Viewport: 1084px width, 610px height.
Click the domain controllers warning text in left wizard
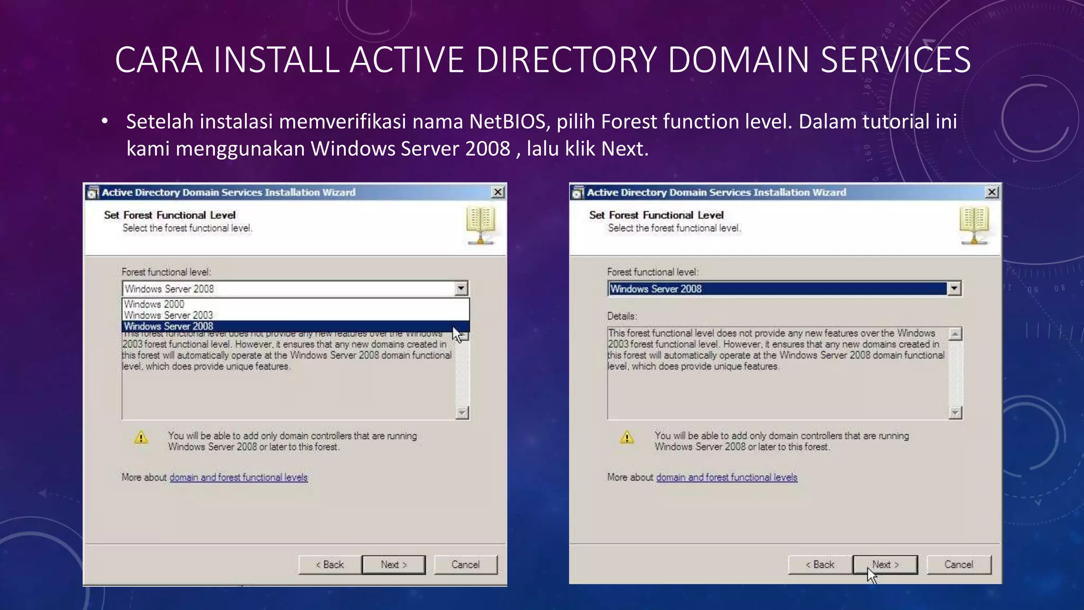click(292, 441)
